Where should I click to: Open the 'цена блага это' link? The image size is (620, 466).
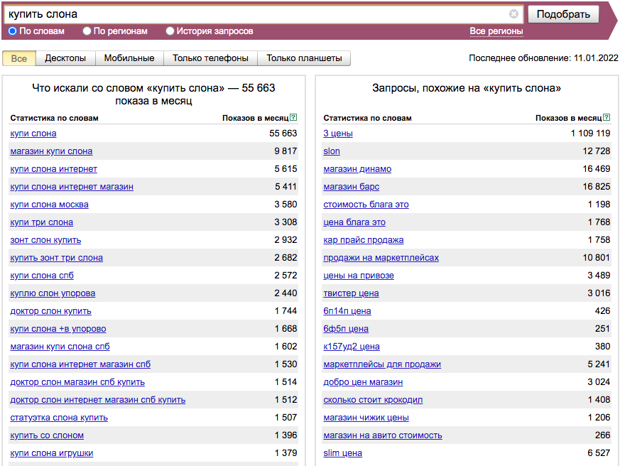tap(354, 222)
